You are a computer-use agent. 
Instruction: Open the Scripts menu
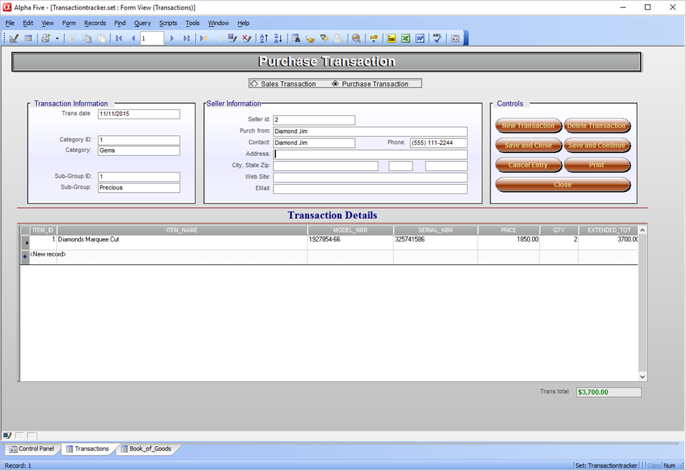[168, 23]
